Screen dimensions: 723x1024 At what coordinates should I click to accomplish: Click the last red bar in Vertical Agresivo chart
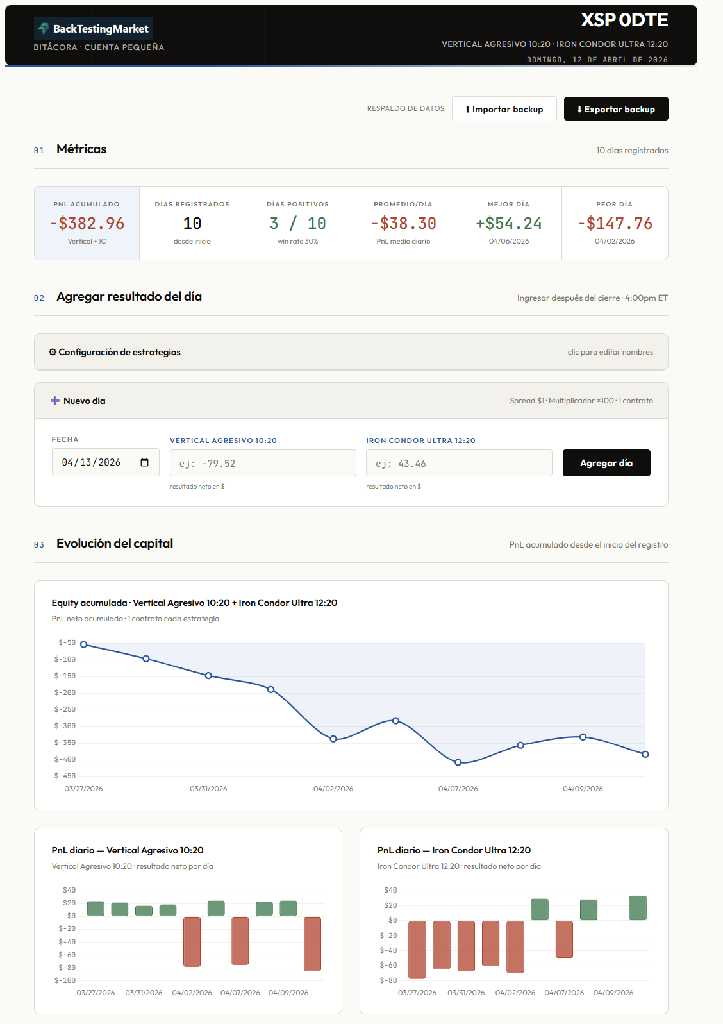click(x=312, y=943)
